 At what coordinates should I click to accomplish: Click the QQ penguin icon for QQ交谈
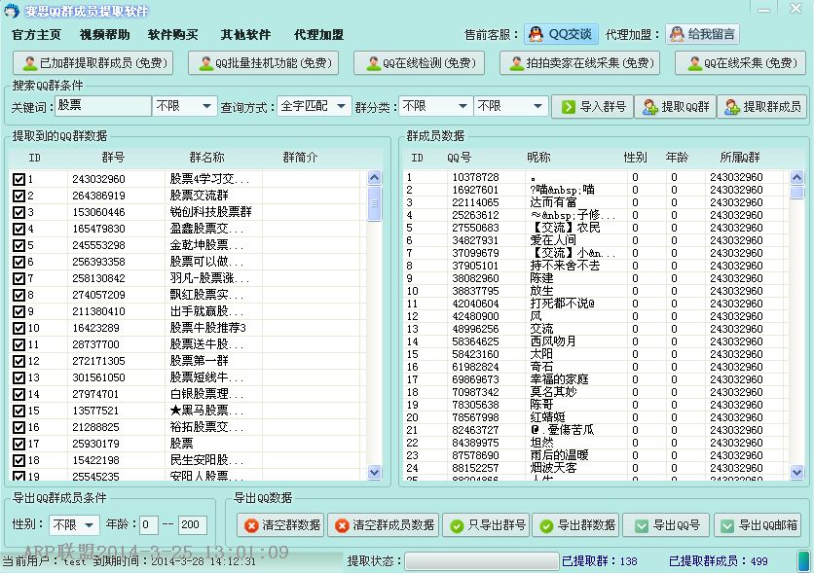click(536, 34)
